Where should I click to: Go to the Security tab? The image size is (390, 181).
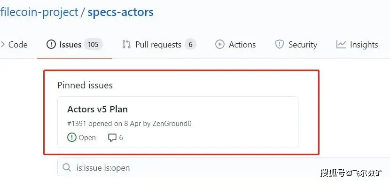pos(296,45)
